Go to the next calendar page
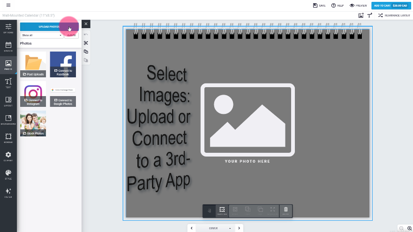The width and height of the screenshot is (413, 232). (x=239, y=228)
